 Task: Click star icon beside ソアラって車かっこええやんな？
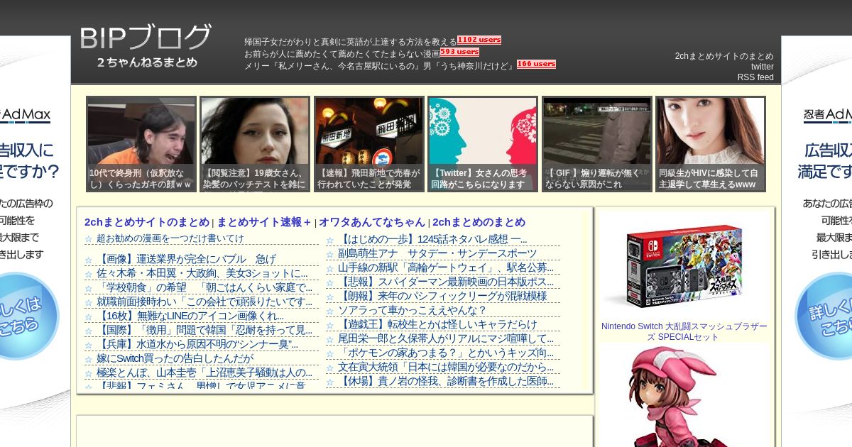coord(330,311)
